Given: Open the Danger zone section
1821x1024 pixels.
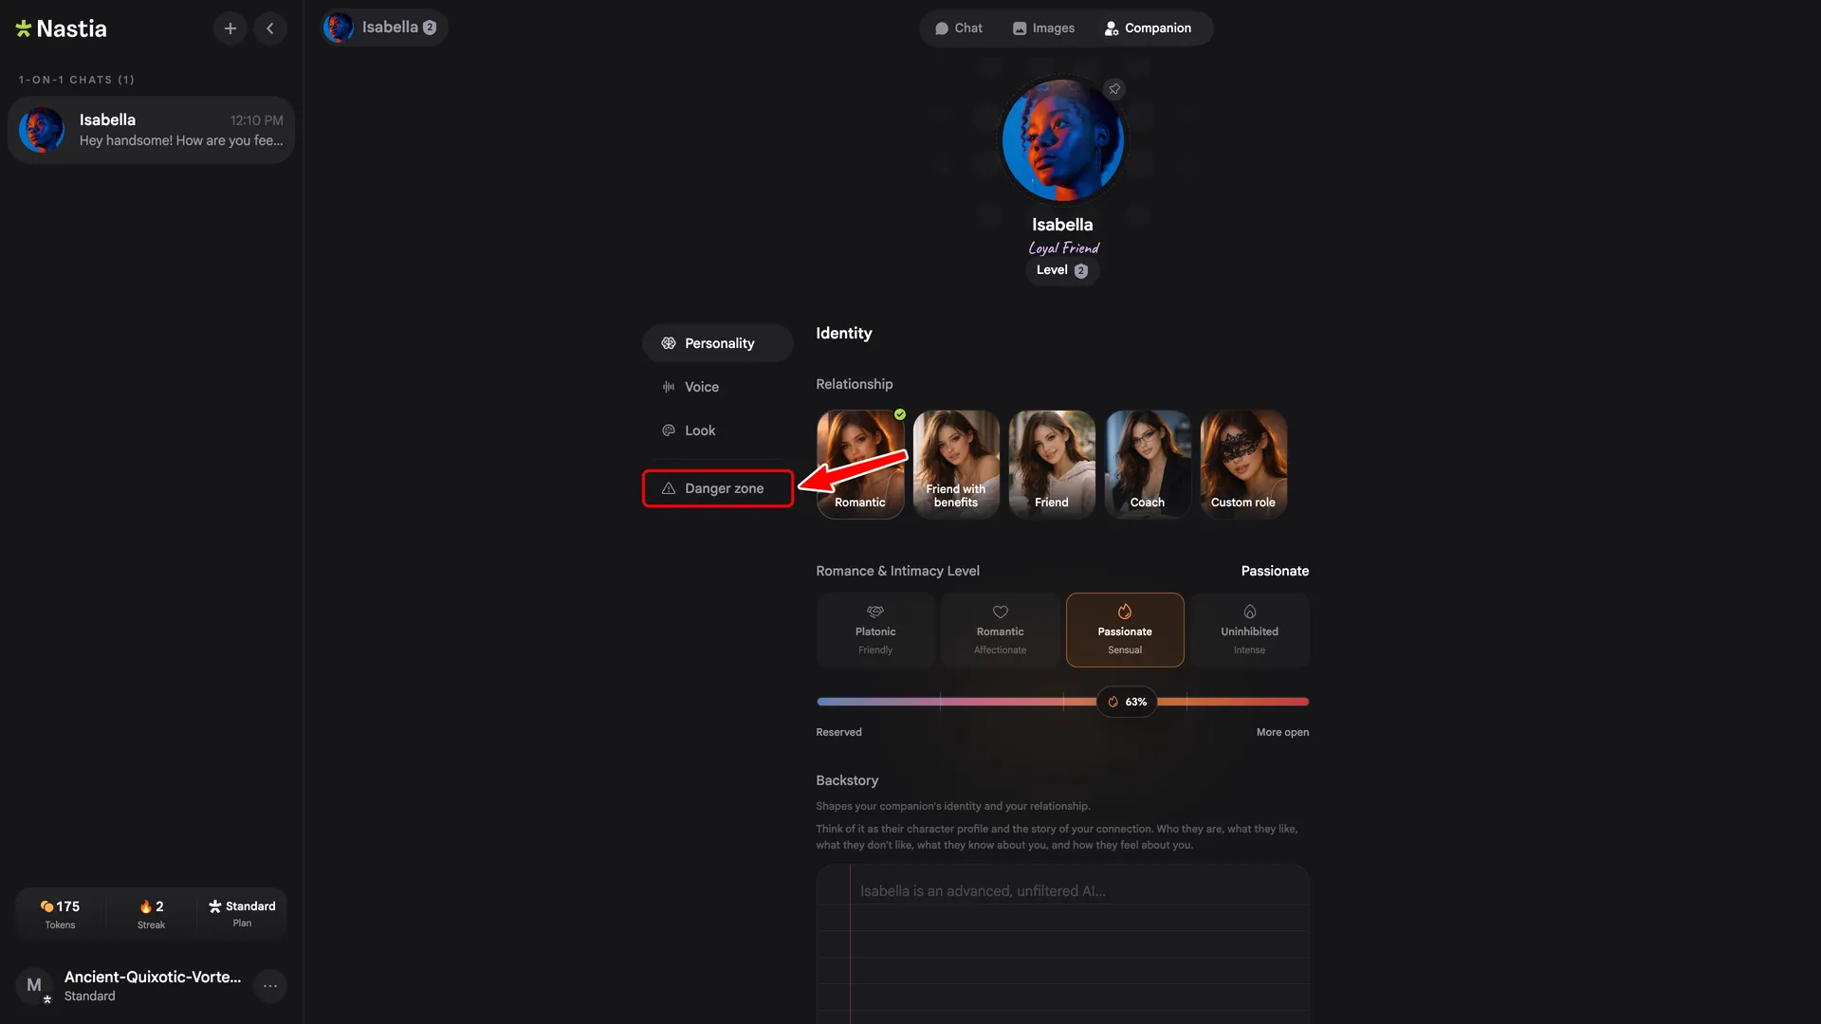Looking at the screenshot, I should coord(718,488).
